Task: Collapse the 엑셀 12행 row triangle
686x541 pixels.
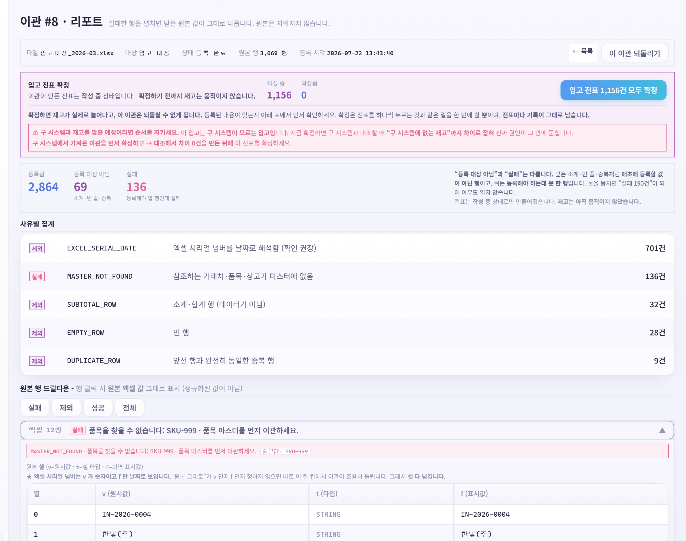Action: pos(662,430)
